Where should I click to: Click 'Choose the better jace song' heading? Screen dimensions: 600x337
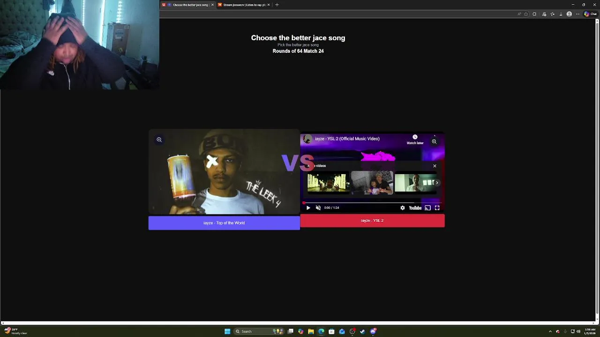pos(298,38)
